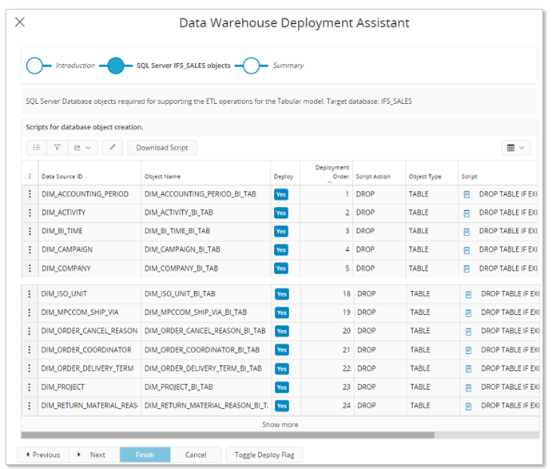Close the Deployment Assistant dialog

[x=20, y=22]
